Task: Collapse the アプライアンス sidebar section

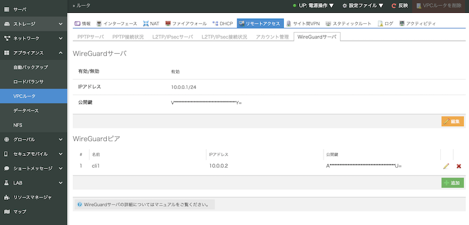Action: tap(61, 53)
